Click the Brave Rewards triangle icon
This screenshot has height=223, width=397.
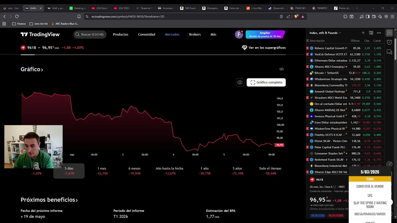303,16
